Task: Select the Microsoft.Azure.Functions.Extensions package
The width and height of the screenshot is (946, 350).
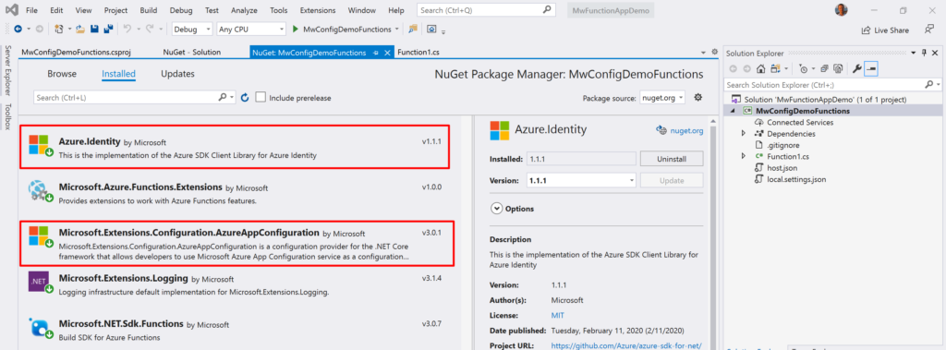Action: (236, 193)
